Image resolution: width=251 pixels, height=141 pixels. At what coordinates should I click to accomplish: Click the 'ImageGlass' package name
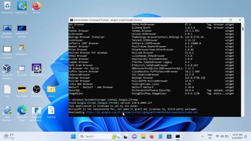tap(76, 94)
